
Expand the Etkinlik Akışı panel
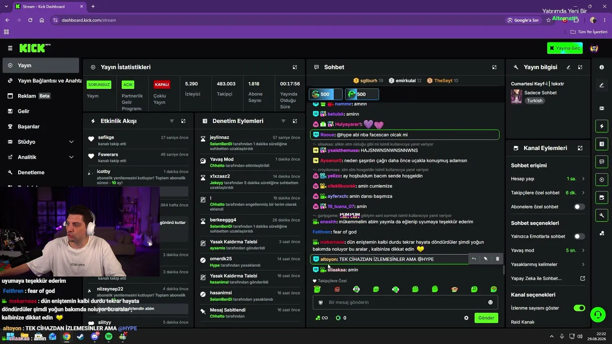(x=183, y=121)
